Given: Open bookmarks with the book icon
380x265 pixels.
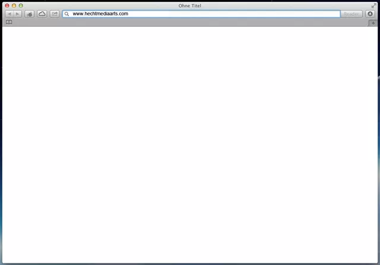Looking at the screenshot, I should coord(9,23).
